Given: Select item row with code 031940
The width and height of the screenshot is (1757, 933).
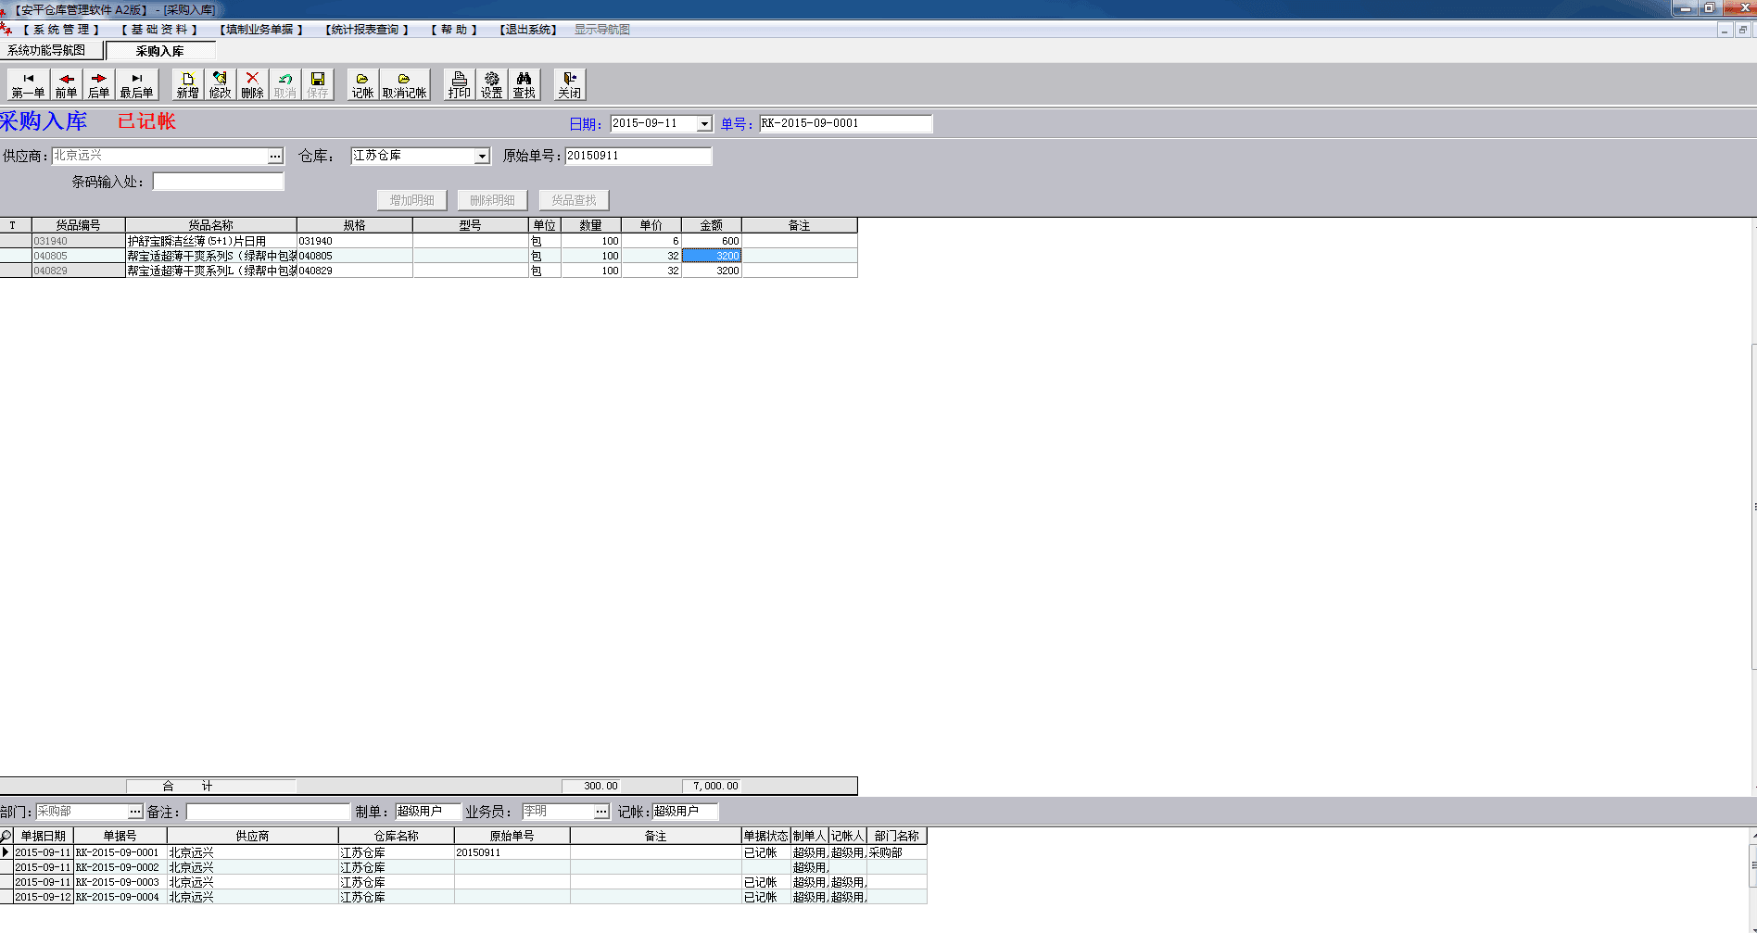Looking at the screenshot, I should 428,241.
